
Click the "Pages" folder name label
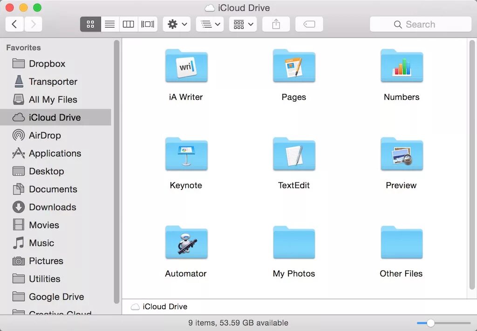coord(294,97)
